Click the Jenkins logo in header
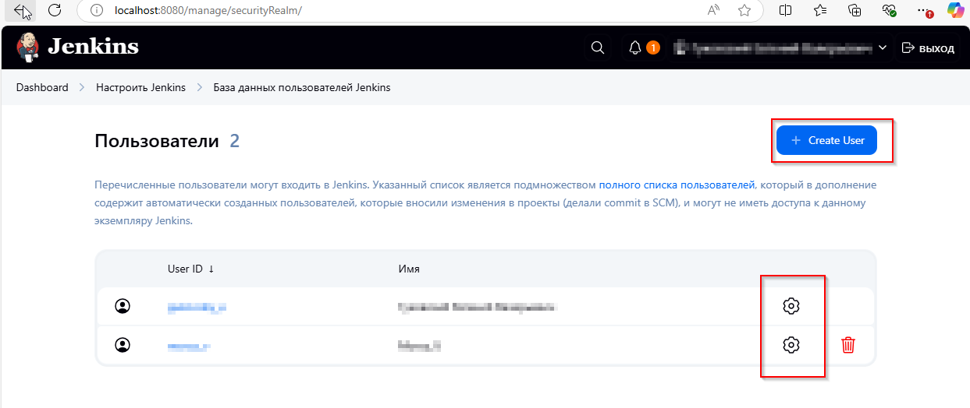 76,47
